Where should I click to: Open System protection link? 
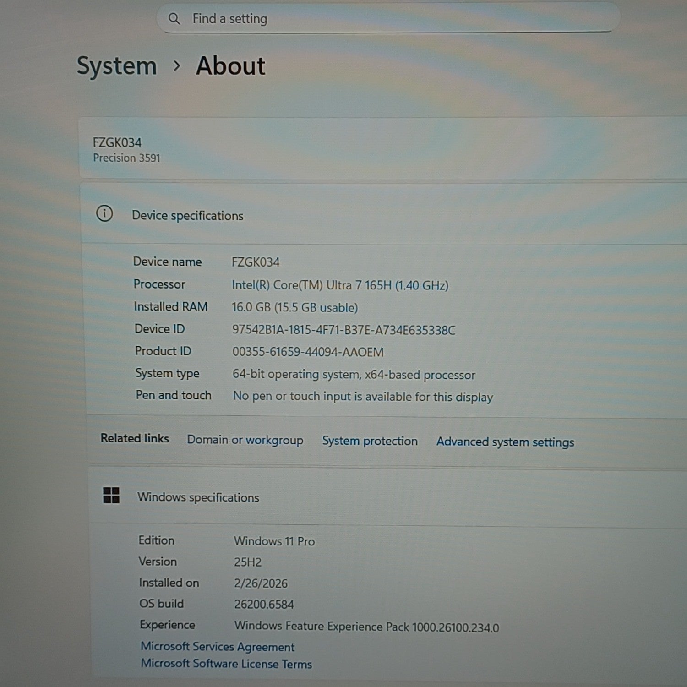370,441
